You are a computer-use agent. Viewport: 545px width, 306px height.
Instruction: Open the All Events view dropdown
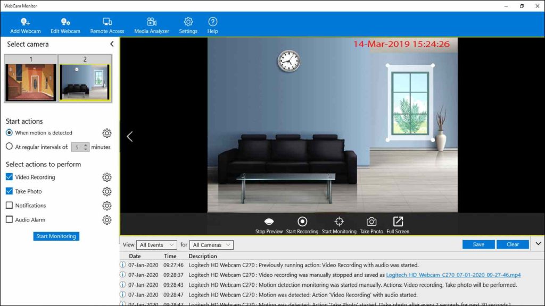[156, 245]
